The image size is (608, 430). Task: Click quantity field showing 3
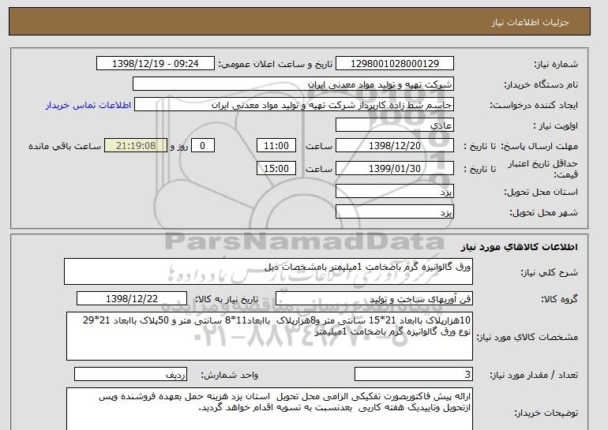(413, 375)
